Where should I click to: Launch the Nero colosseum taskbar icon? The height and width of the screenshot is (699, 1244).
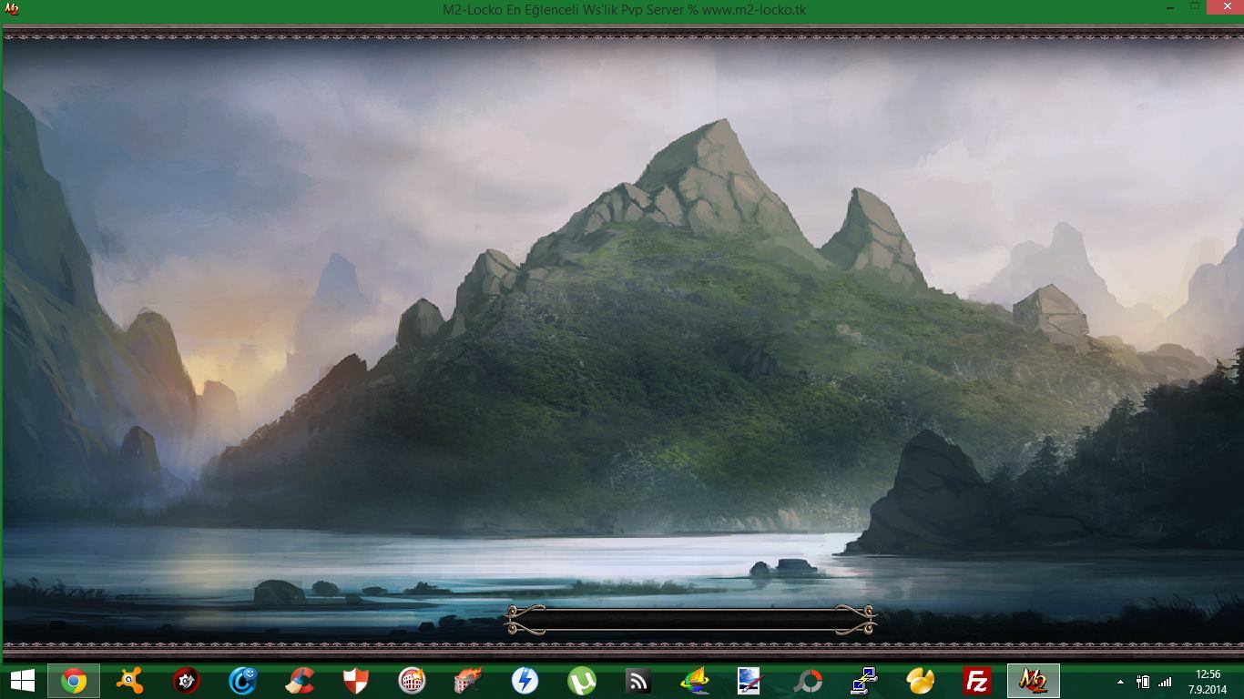coord(413,681)
